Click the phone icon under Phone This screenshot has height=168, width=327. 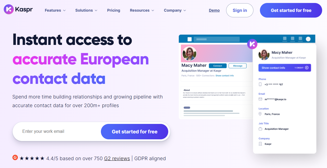[260, 84]
